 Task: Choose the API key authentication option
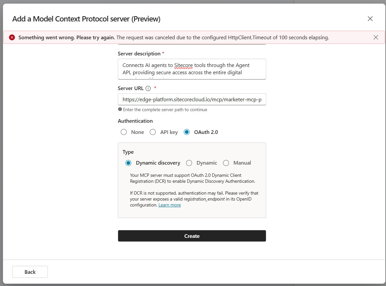click(153, 132)
